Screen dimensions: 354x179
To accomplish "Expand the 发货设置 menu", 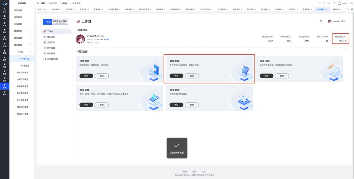I will pyautogui.click(x=22, y=38).
